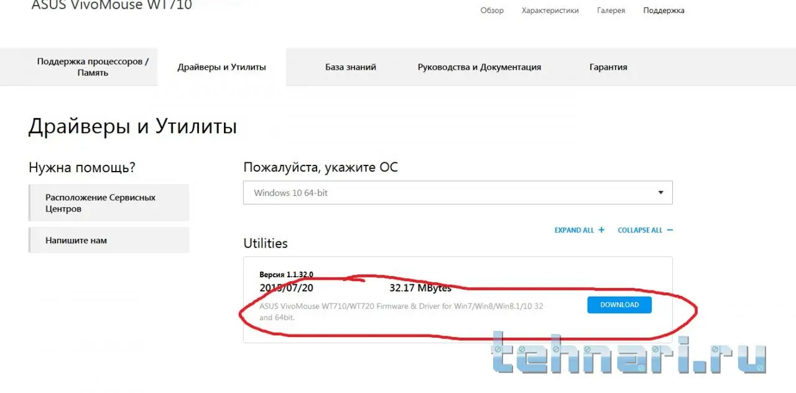The image size is (796, 393).
Task: Open the Характеристики section
Action: [550, 11]
